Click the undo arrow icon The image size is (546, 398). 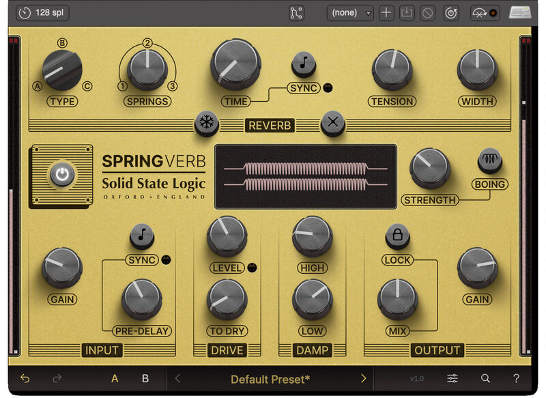tap(25, 378)
